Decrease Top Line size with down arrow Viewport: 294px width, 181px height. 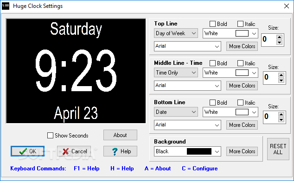(279, 43)
